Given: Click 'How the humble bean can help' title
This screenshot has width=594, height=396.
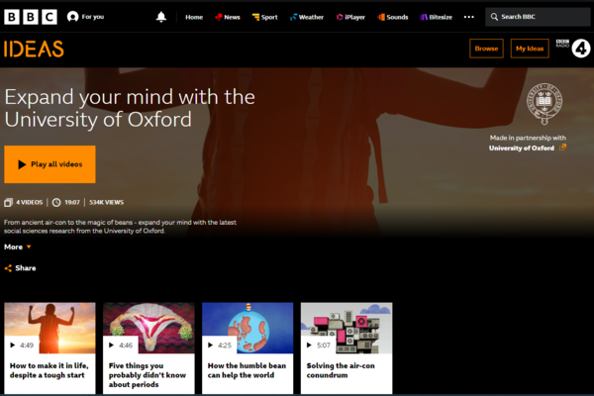Looking at the screenshot, I should click(x=247, y=370).
